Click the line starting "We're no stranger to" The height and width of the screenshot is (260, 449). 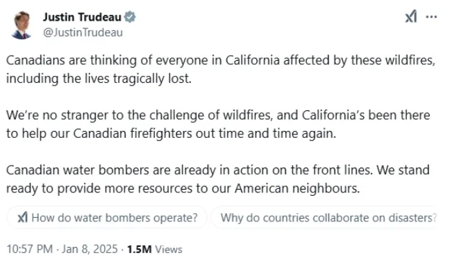tap(218, 115)
